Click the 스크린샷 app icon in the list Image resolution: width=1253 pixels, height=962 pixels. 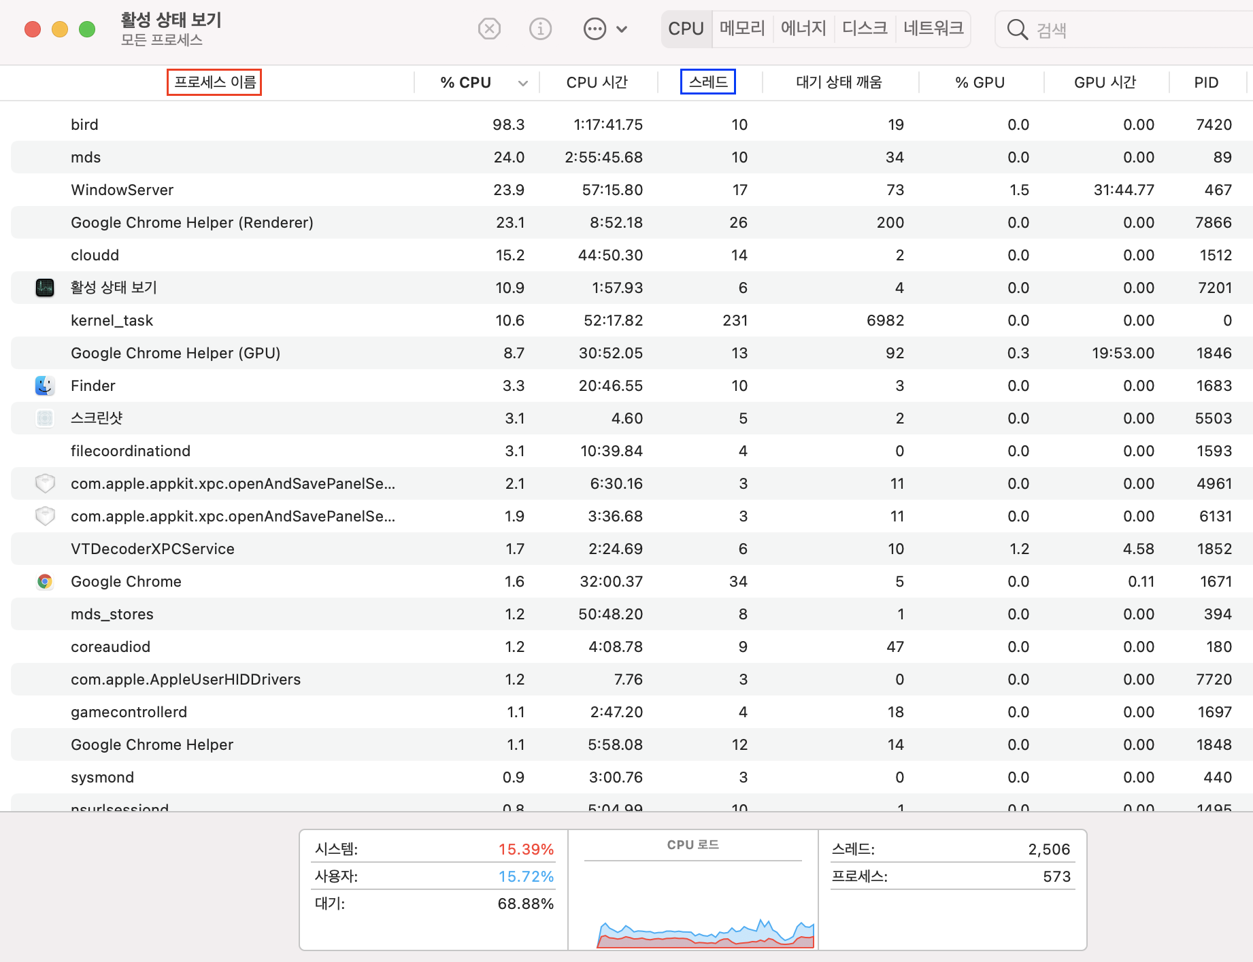[45, 418]
